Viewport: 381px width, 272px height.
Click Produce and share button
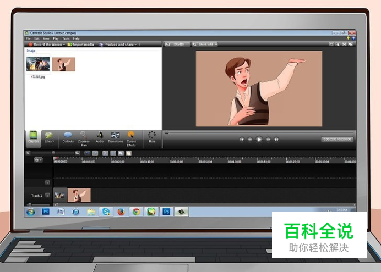click(x=116, y=45)
